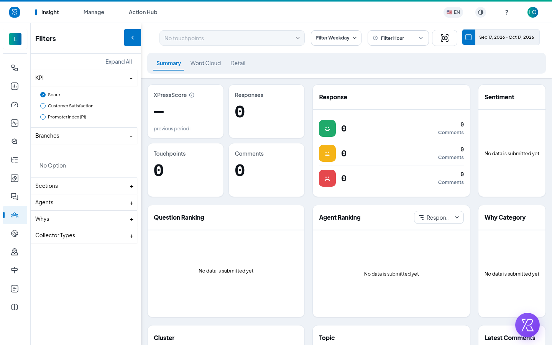
Task: Open the signpost sidebar icon
Action: coord(15,270)
